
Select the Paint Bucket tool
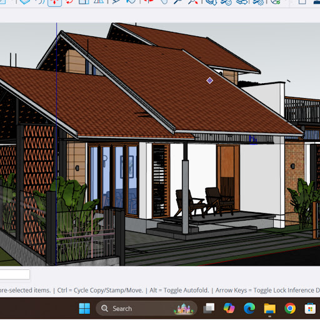[x=131, y=2]
